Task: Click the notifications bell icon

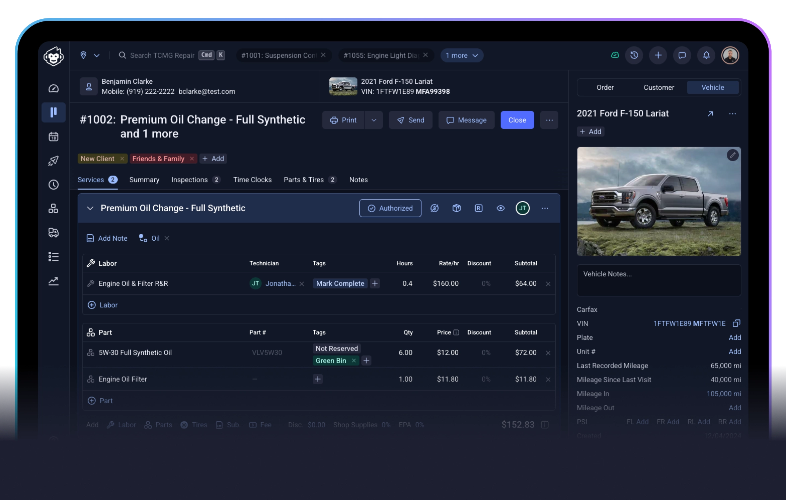Action: [706, 55]
